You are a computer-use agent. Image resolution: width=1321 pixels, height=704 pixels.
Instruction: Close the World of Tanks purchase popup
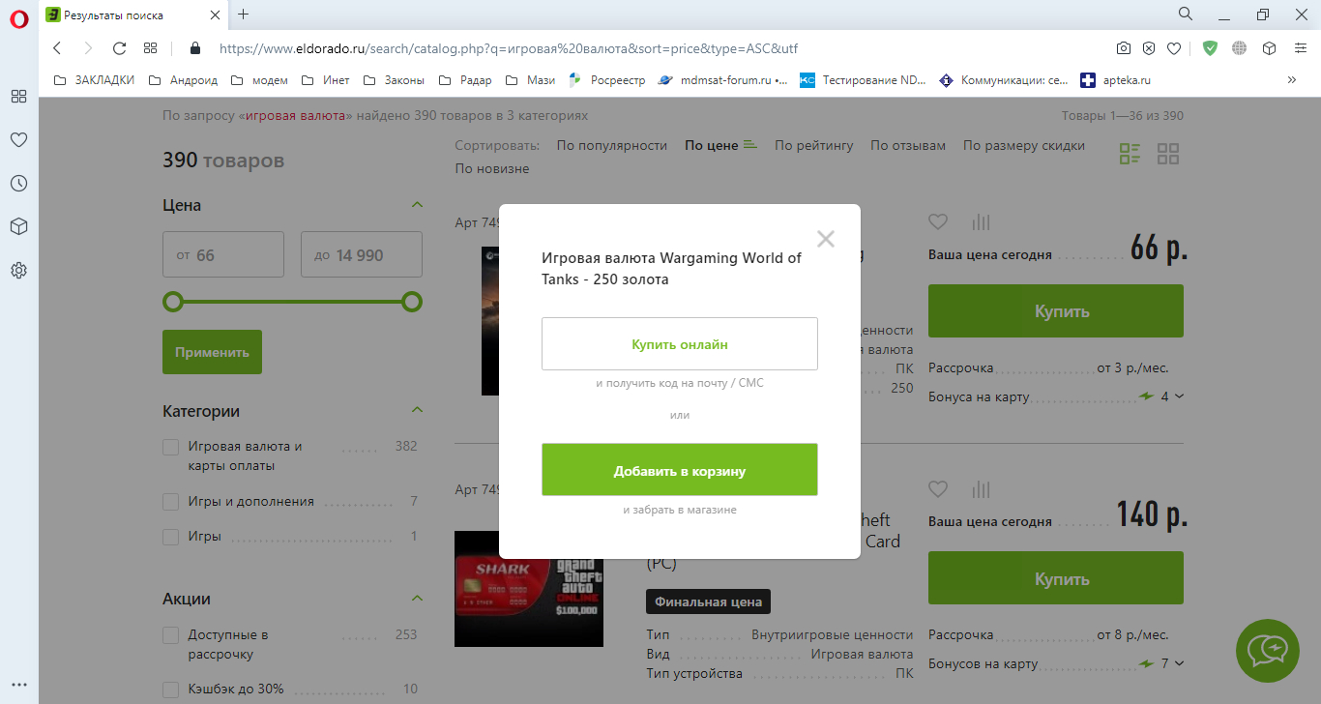pos(825,239)
